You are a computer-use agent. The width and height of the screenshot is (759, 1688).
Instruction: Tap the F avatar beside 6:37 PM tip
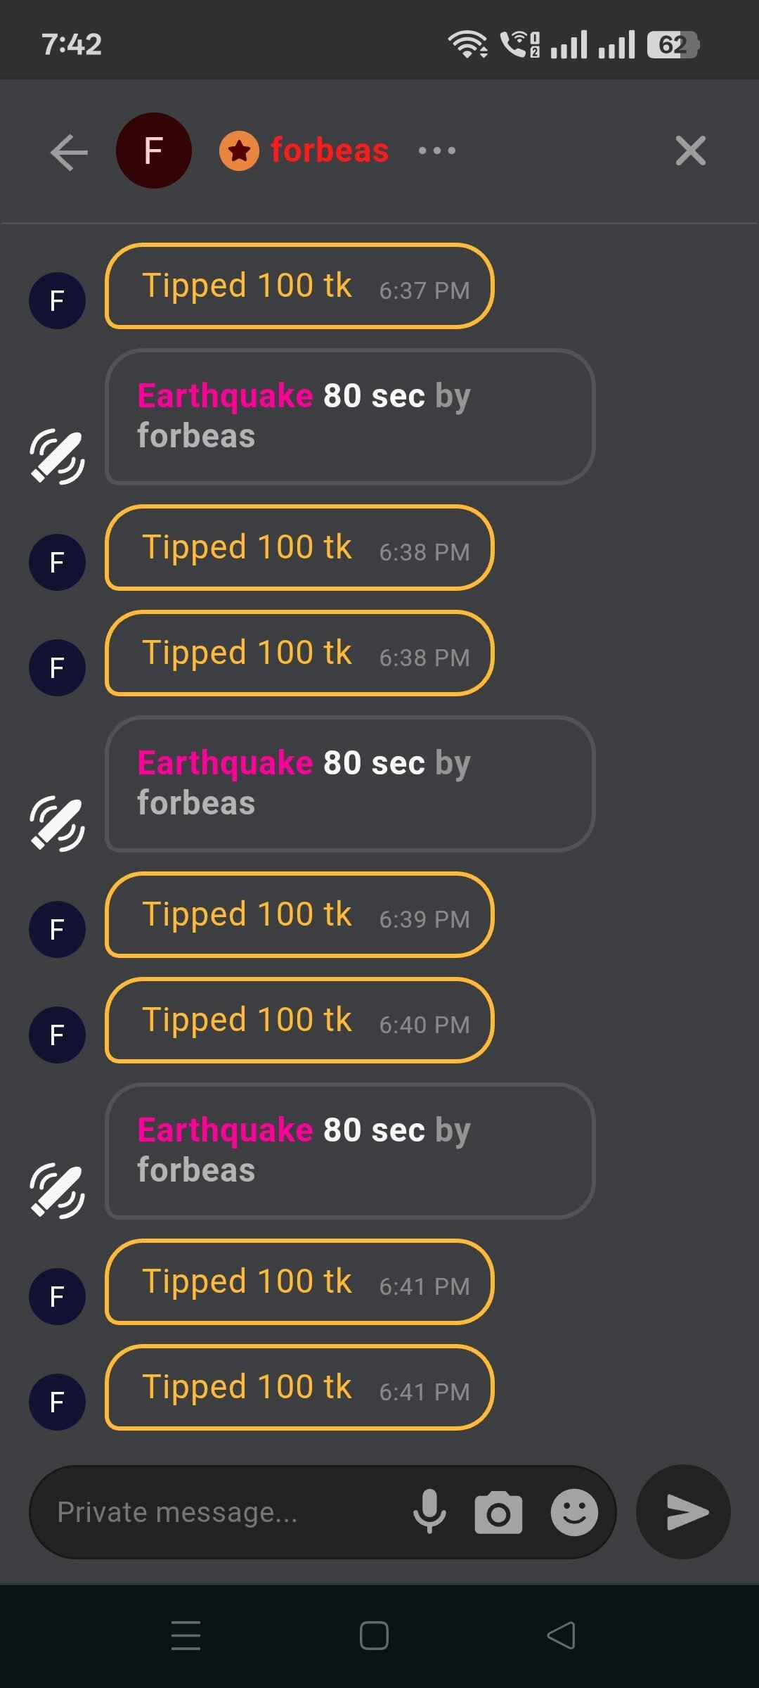coord(57,300)
